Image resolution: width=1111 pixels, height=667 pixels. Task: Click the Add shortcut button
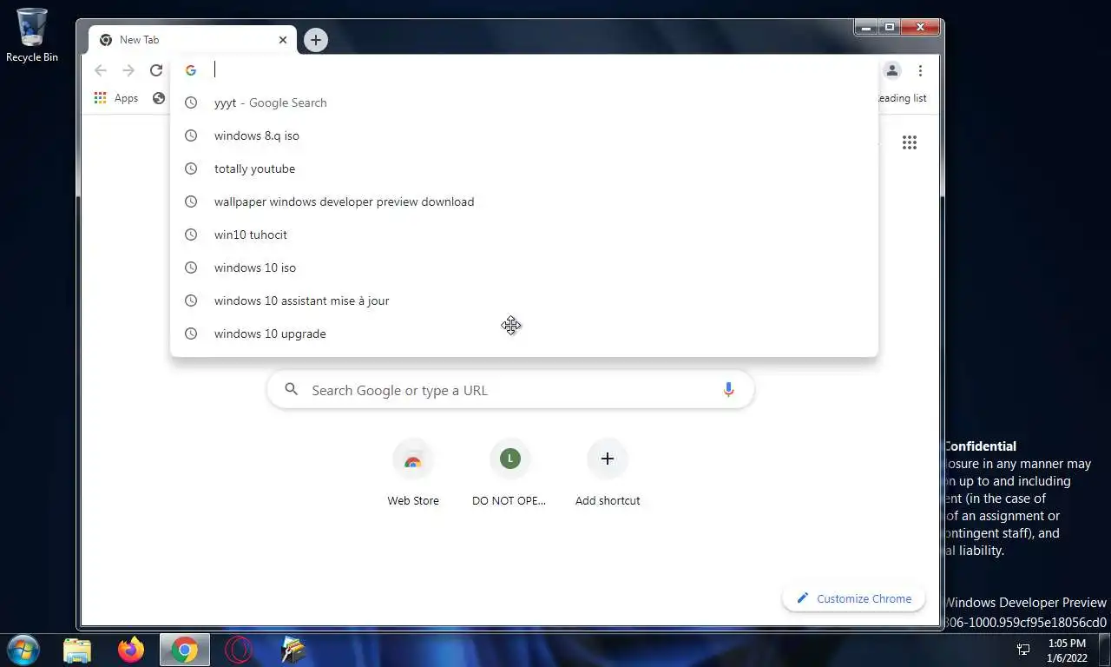pos(608,473)
